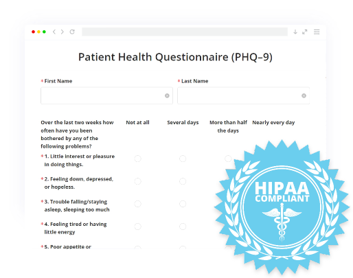
Task: Click the Nearly every day header
Action: coord(273,122)
